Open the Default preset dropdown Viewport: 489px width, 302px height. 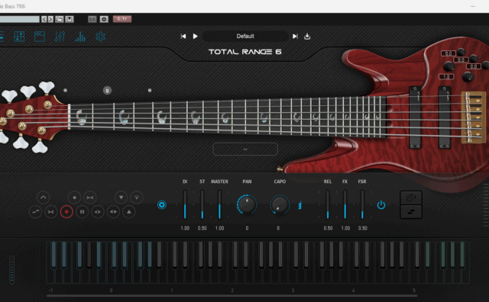[245, 36]
